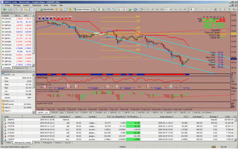Expand the New Chart dropdown arrow
Viewport: 238px width, 149px height.
pyautogui.click(x=6, y=10)
